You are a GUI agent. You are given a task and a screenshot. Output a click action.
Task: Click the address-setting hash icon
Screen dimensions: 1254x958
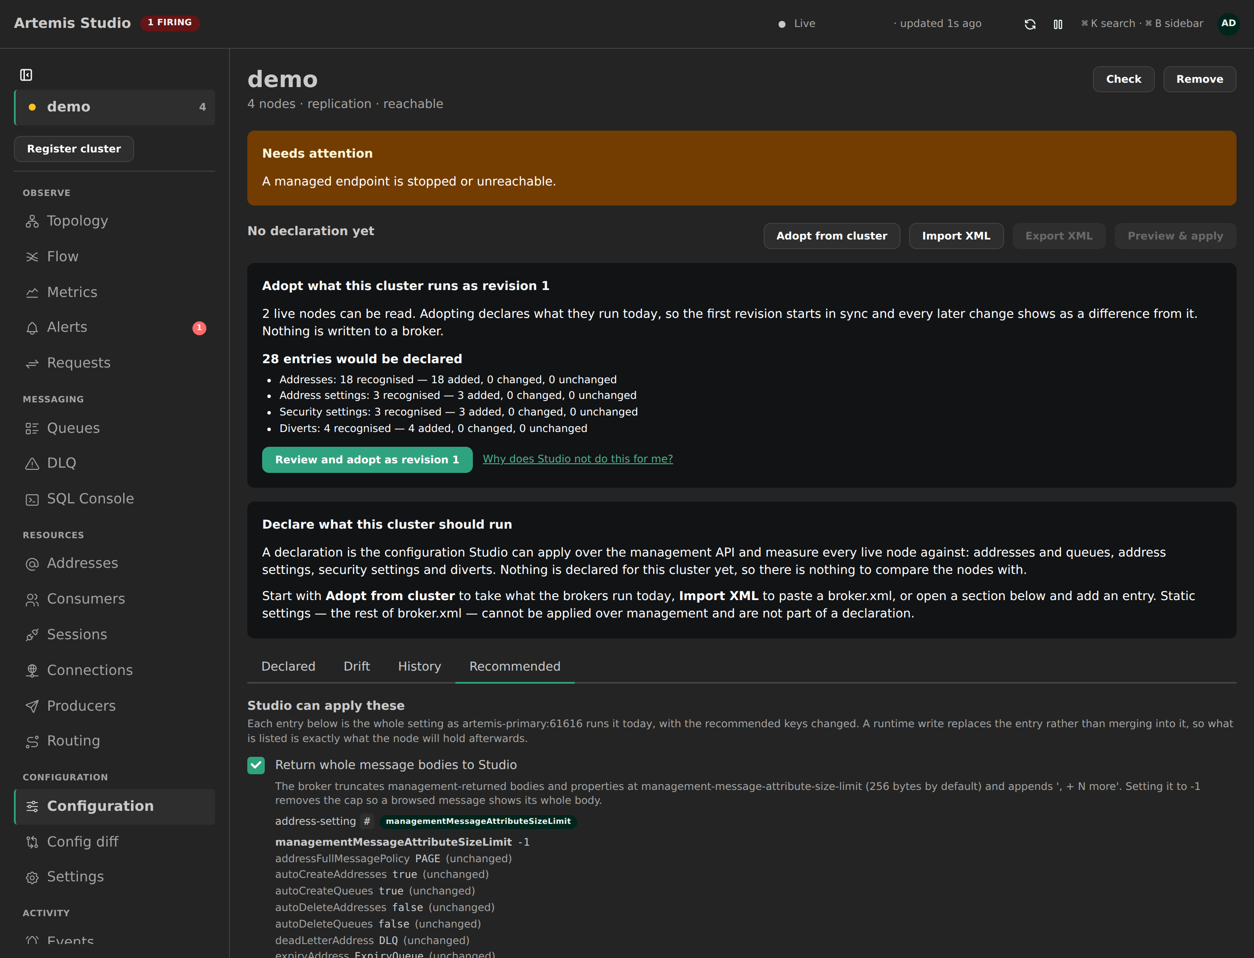[x=367, y=821]
